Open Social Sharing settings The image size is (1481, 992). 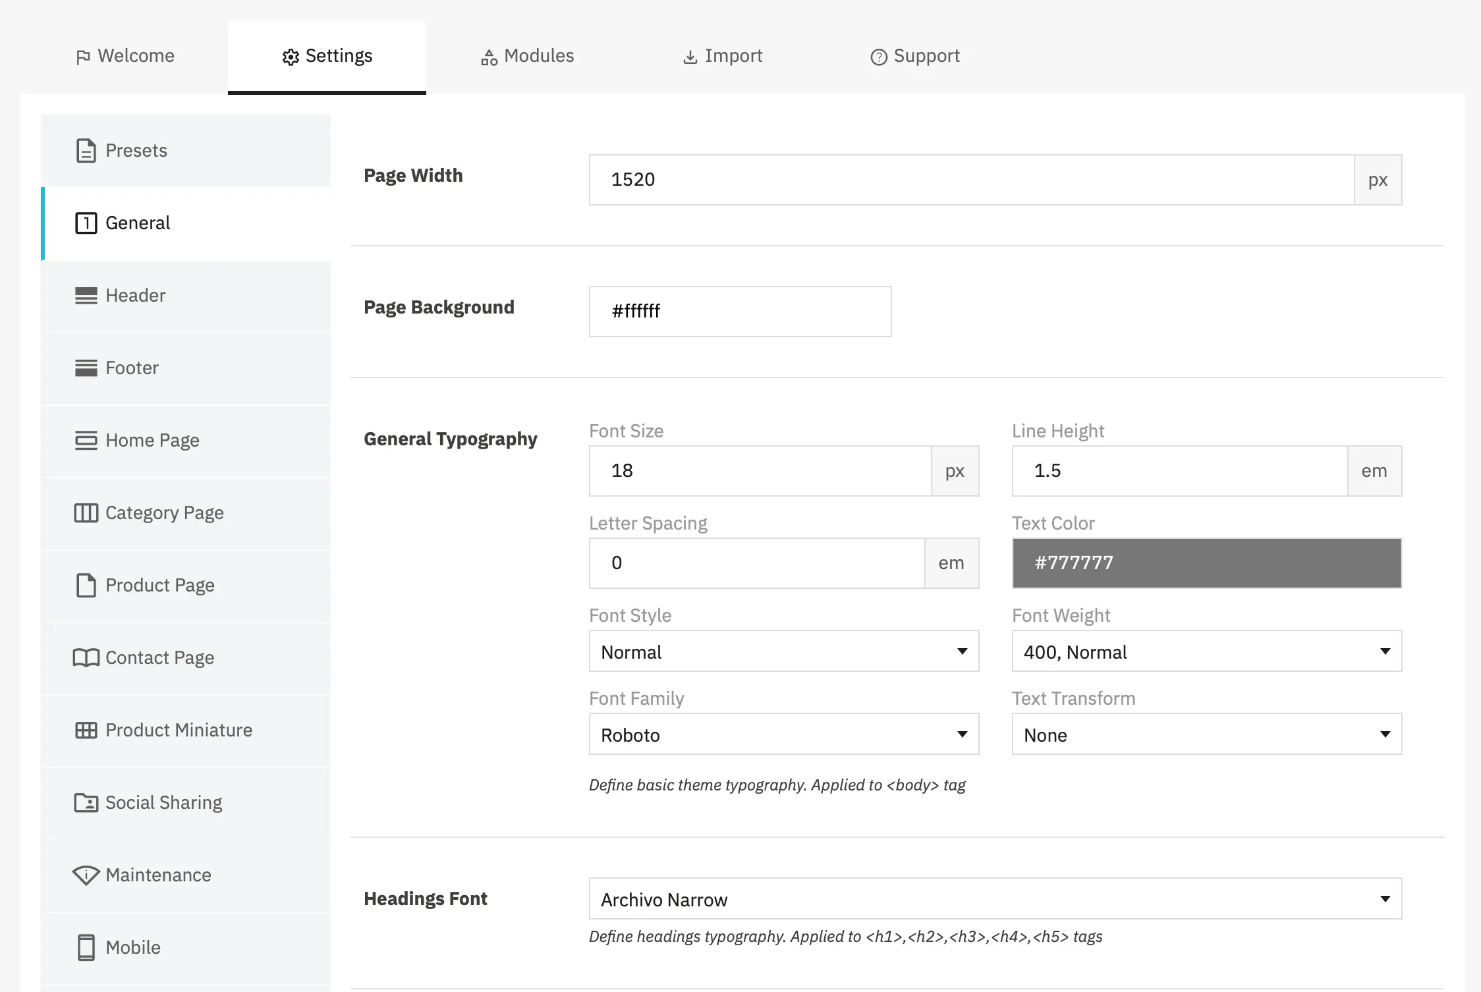186,803
